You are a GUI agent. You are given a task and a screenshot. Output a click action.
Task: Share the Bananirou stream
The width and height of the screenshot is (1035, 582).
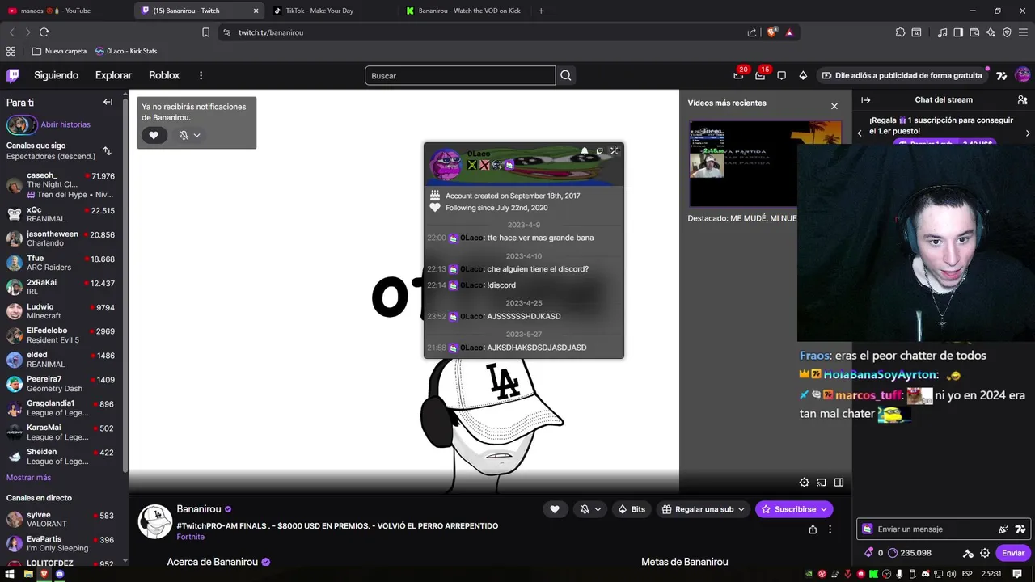[813, 529]
